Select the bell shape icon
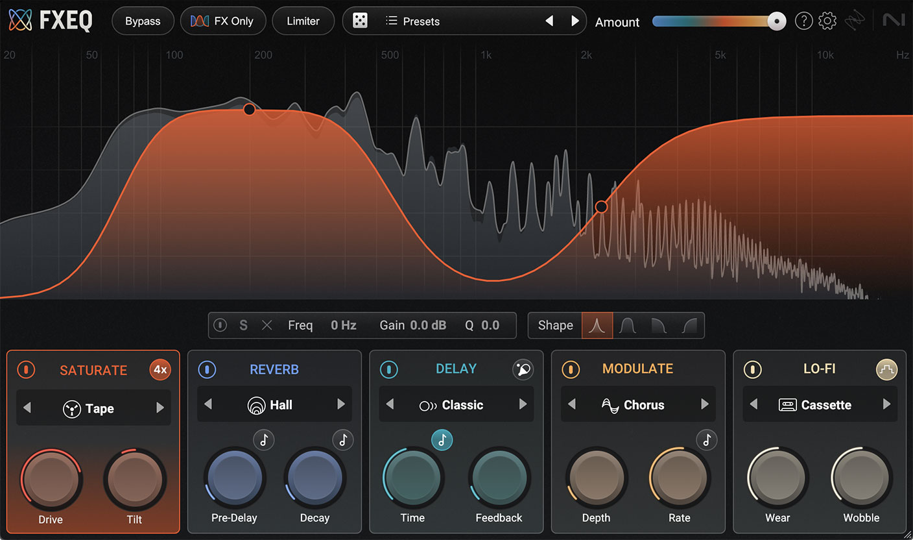Screen dimensions: 913x540 tap(597, 325)
